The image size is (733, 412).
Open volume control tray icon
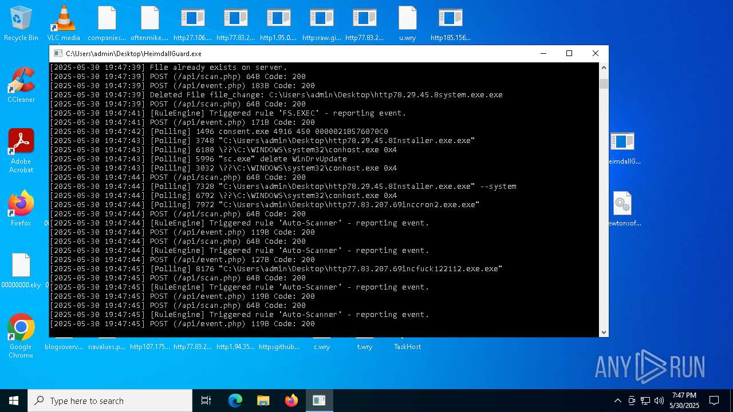coord(659,401)
